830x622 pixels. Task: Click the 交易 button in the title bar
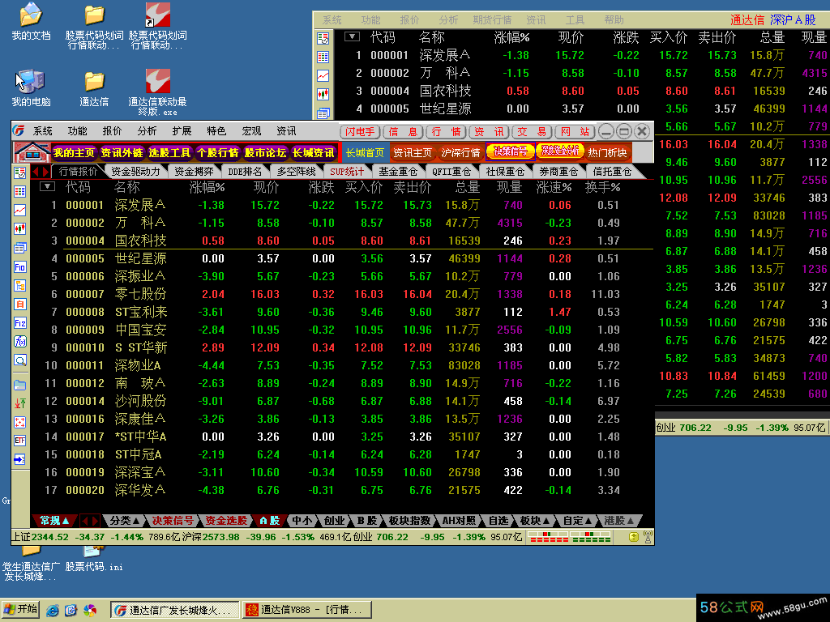(532, 131)
